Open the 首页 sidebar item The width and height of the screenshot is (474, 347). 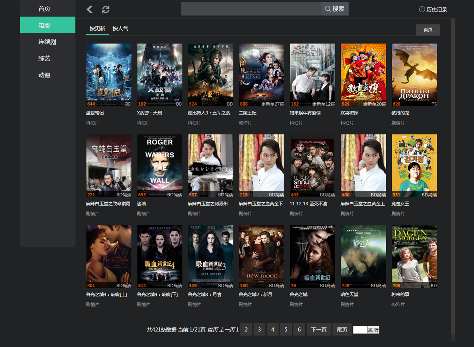(48, 8)
